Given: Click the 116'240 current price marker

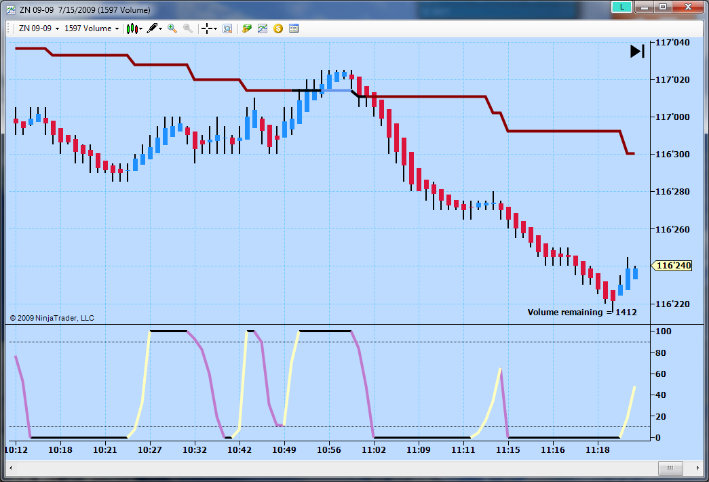Looking at the screenshot, I should (672, 266).
